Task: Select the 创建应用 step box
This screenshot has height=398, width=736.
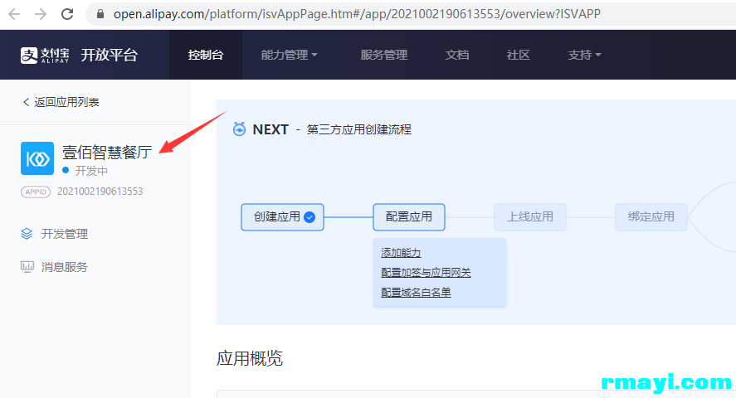Action: 283,217
